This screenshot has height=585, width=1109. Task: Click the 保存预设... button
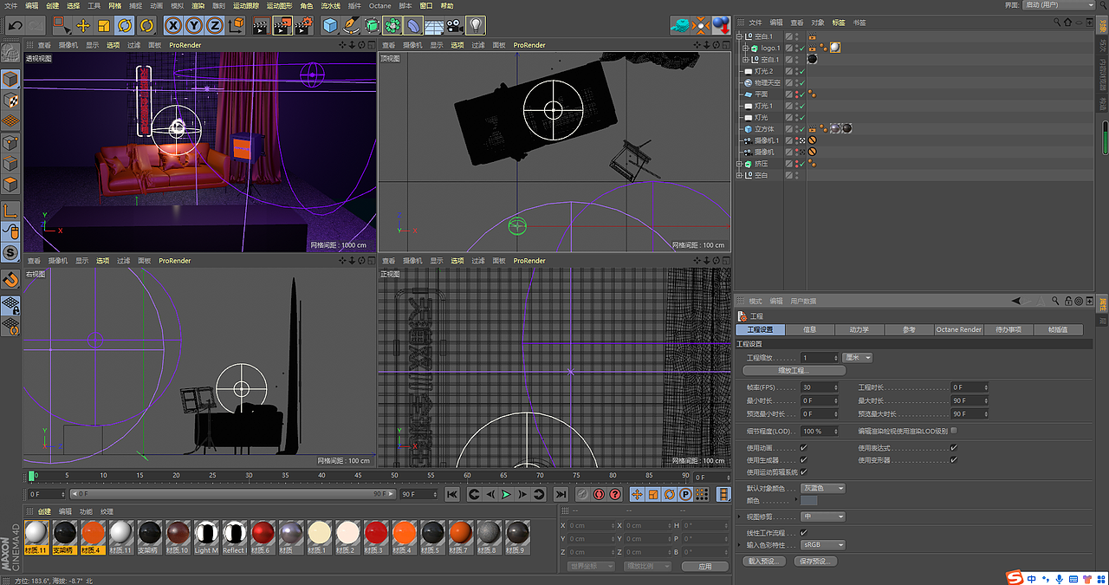click(815, 562)
